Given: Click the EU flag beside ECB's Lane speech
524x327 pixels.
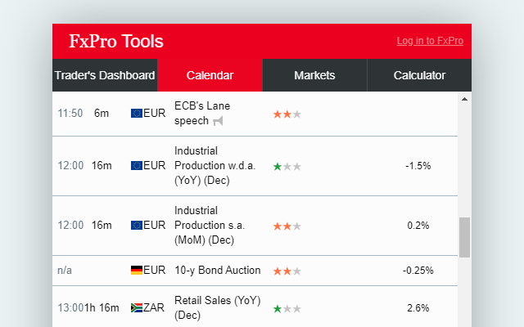Looking at the screenshot, I should tap(136, 114).
